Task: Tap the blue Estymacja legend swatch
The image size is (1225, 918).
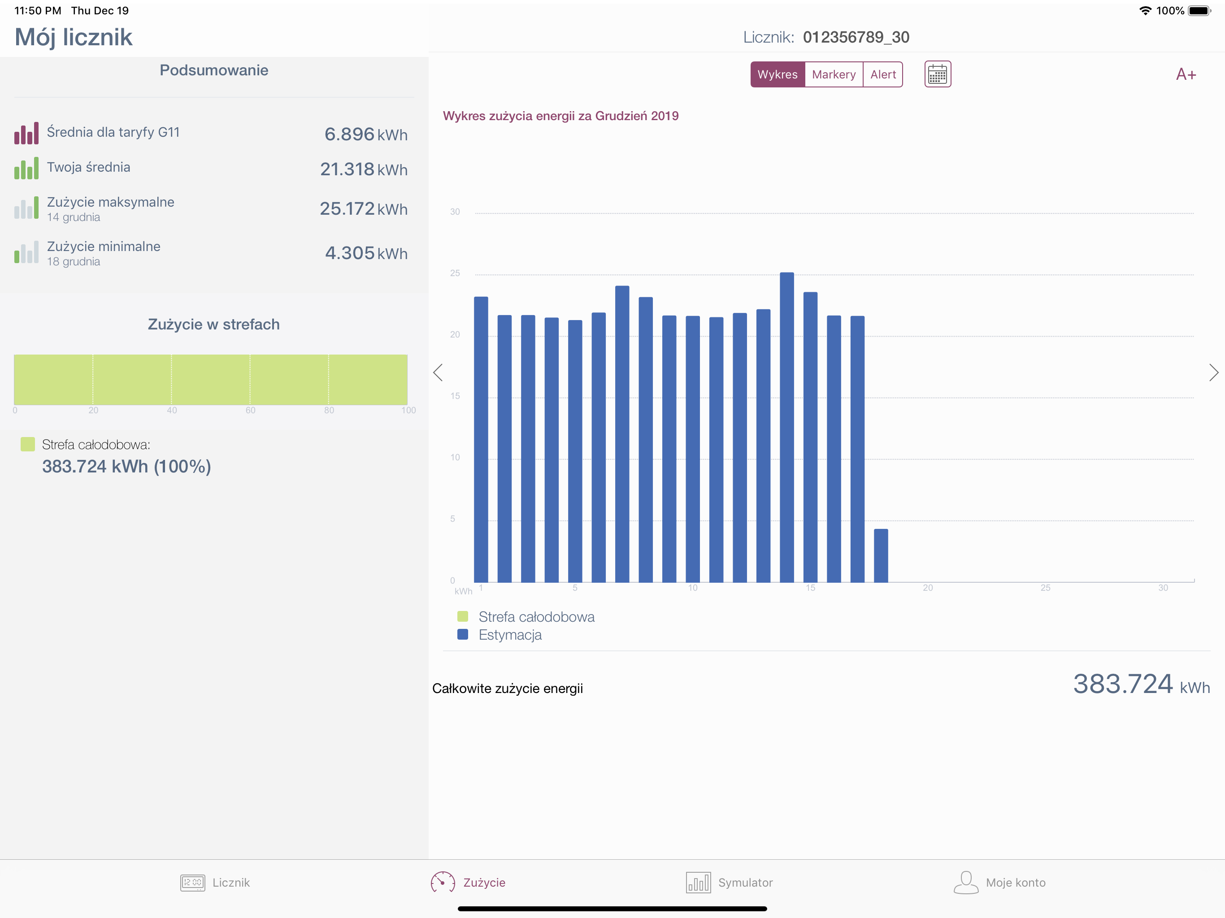Action: pos(463,634)
